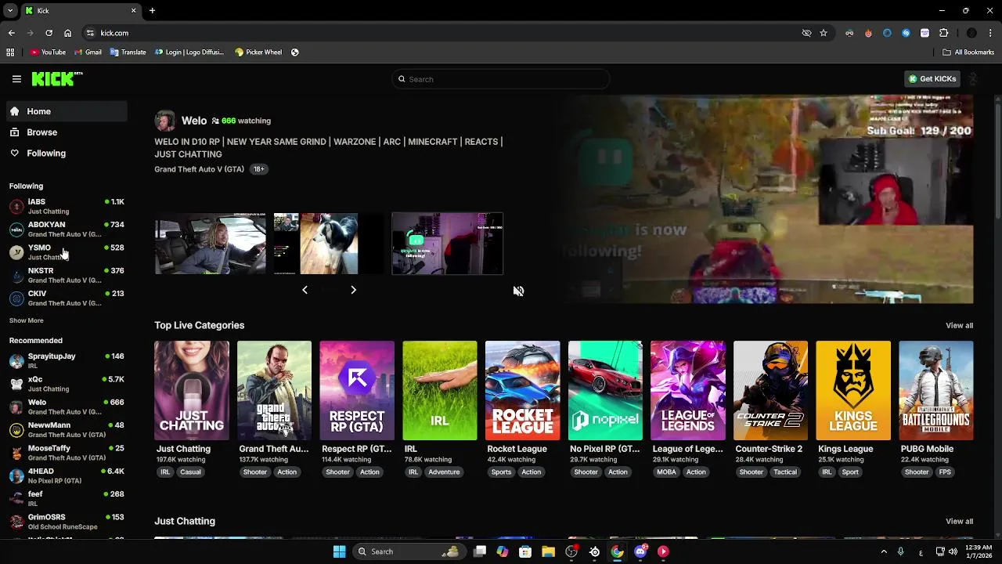Reload the page in browser

tap(49, 33)
